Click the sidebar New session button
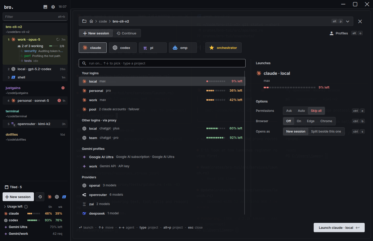 18,197
